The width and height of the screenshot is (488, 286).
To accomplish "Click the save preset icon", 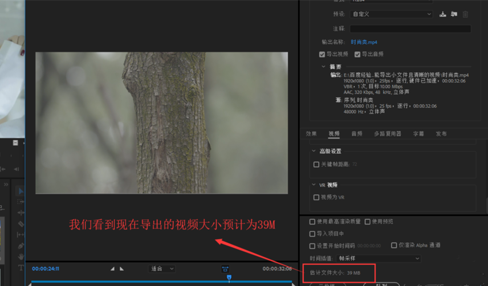I will pyautogui.click(x=442, y=14).
